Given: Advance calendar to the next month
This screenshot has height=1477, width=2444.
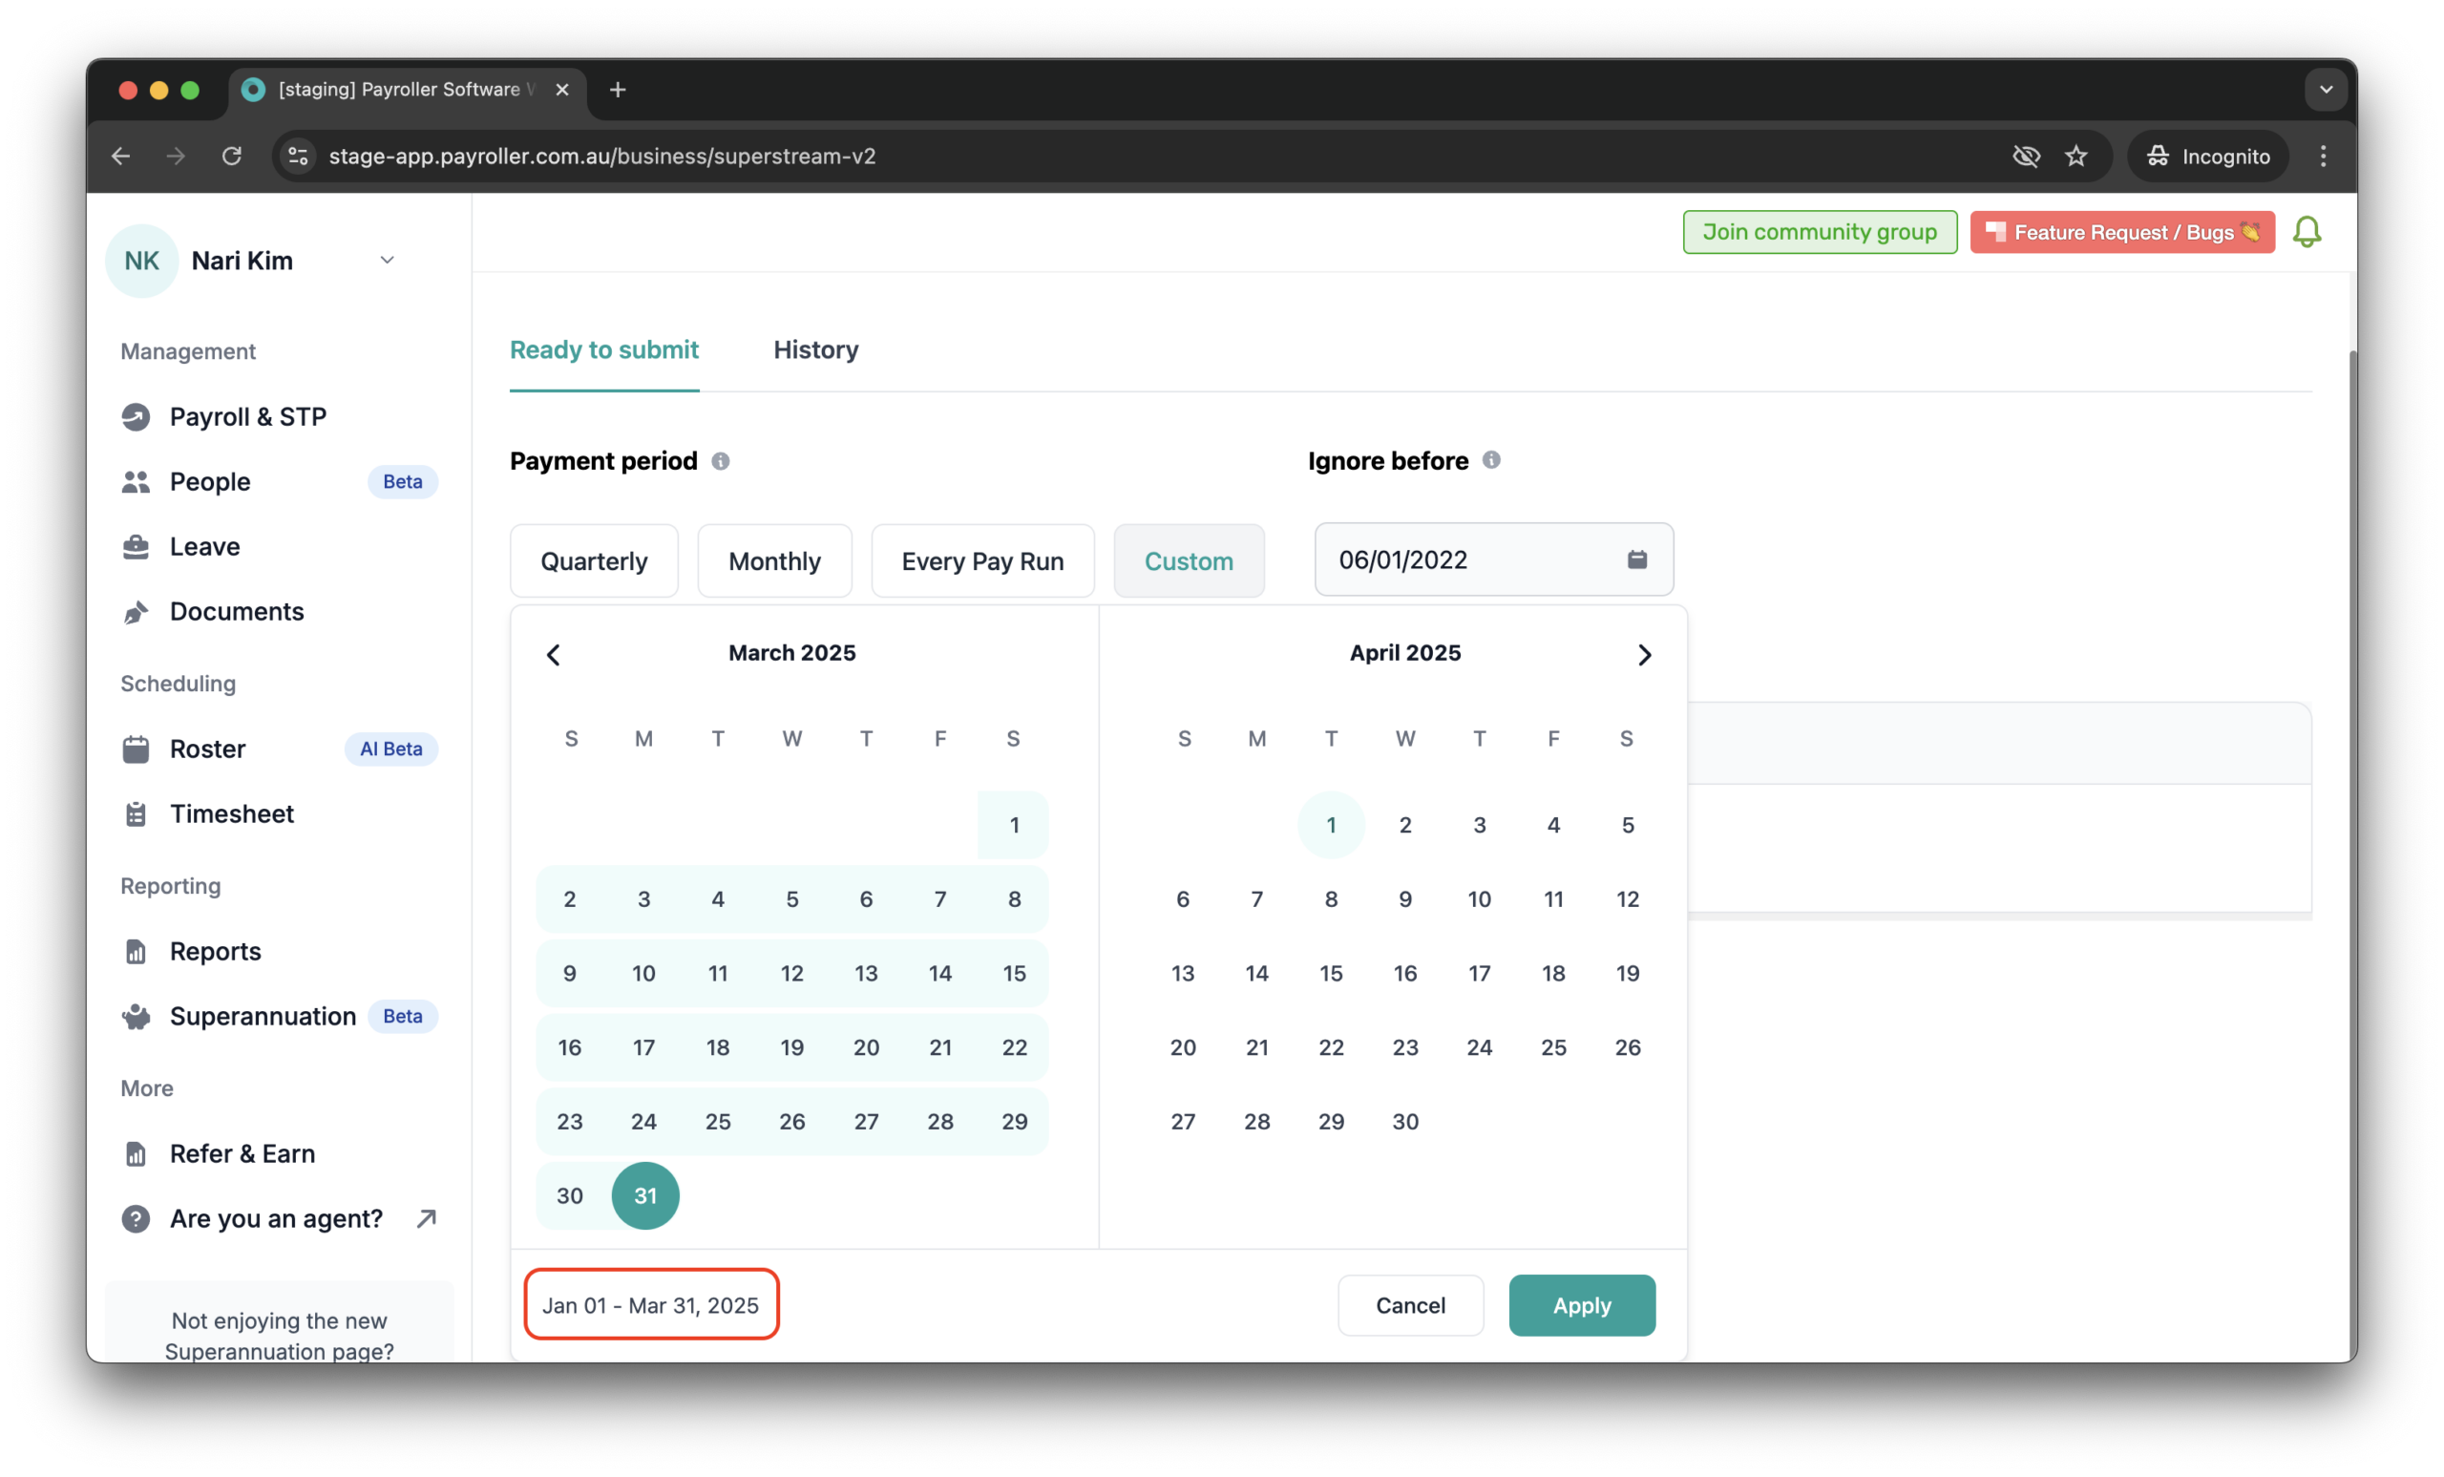Looking at the screenshot, I should [1644, 655].
